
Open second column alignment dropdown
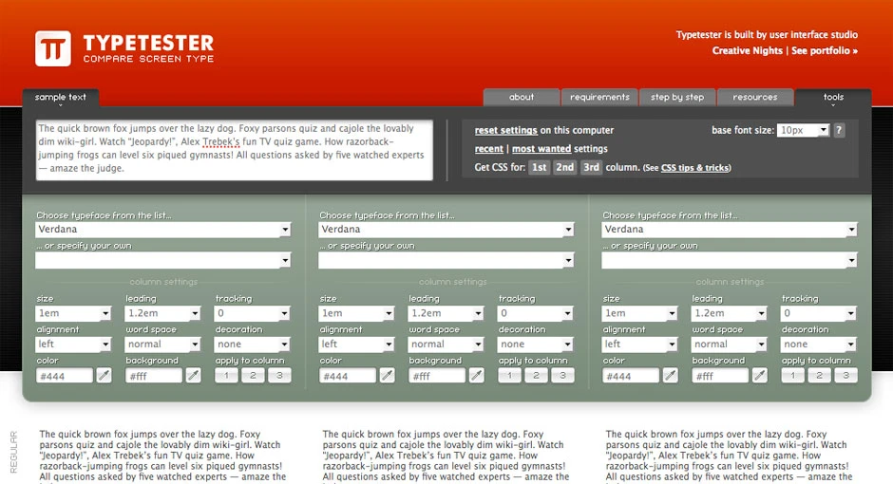point(356,344)
